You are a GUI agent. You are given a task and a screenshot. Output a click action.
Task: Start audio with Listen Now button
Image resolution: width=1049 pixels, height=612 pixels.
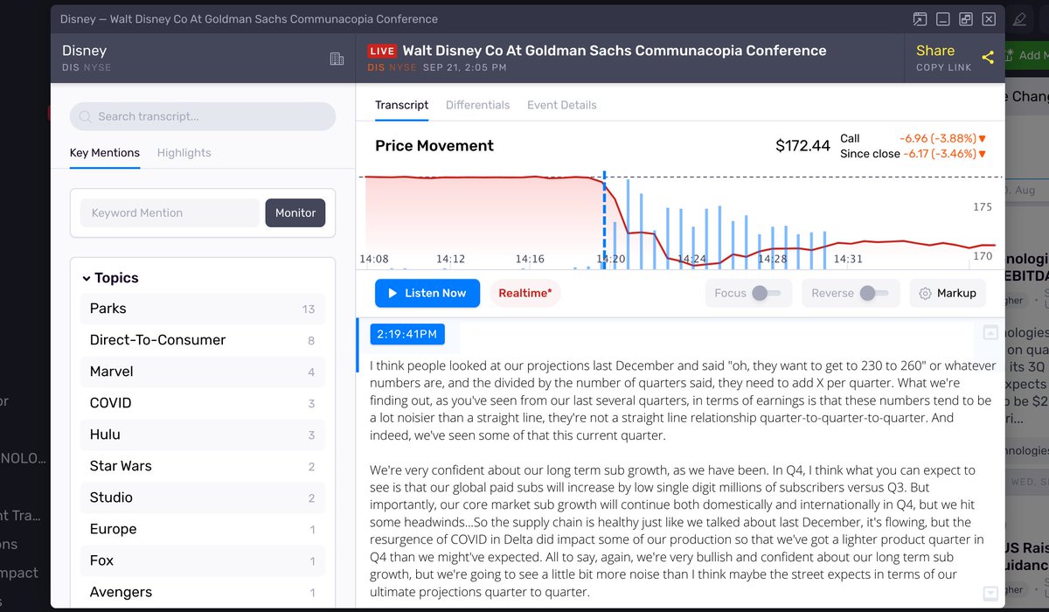[x=427, y=294]
